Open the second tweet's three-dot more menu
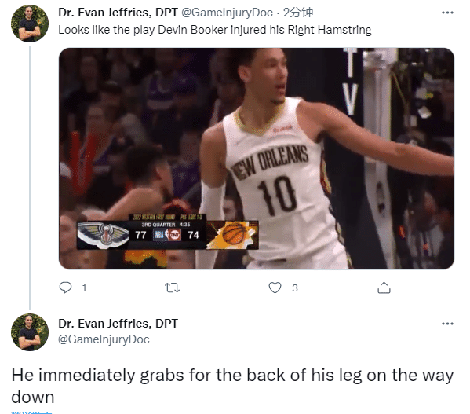This screenshot has width=470, height=414. point(447,324)
